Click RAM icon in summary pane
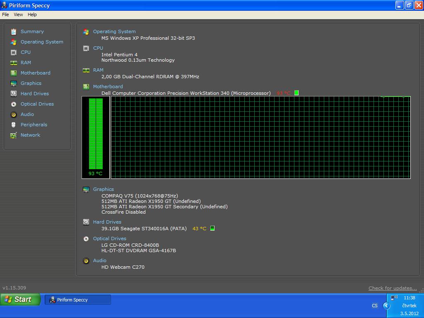 pos(86,70)
